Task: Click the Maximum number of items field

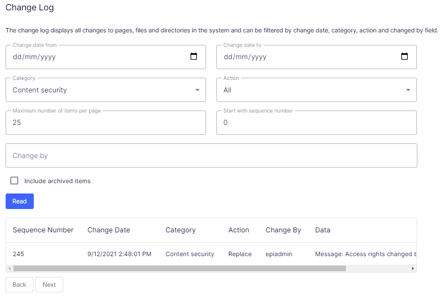Action: click(x=106, y=123)
